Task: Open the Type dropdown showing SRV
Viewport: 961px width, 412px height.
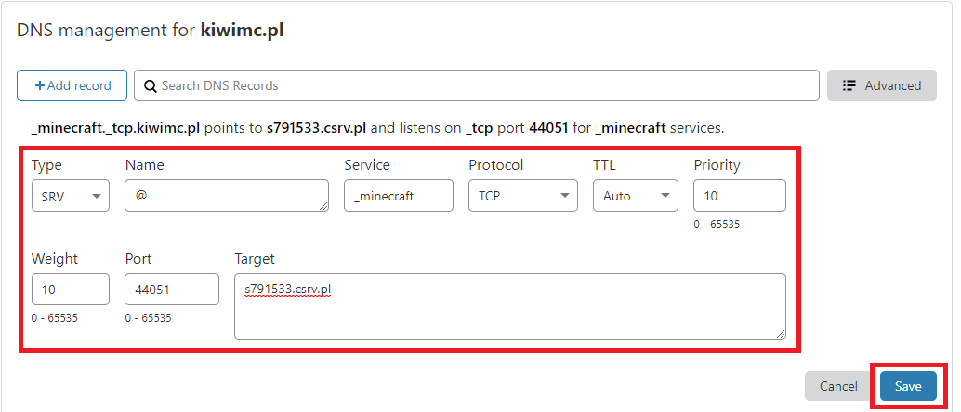Action: tap(70, 196)
